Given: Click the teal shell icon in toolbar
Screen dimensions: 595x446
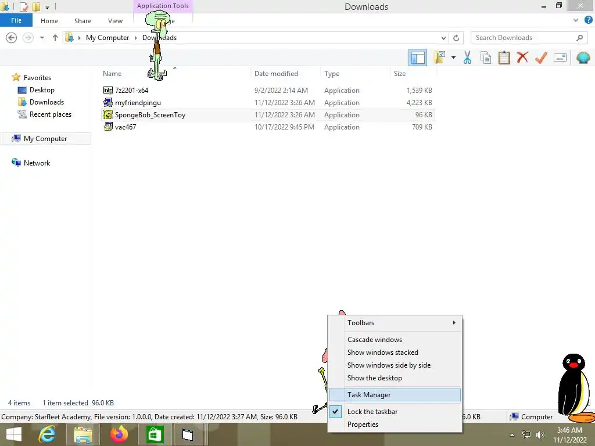Looking at the screenshot, I should tap(583, 57).
